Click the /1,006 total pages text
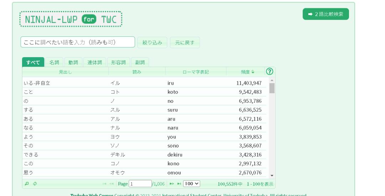The image size is (385, 196). click(x=158, y=184)
